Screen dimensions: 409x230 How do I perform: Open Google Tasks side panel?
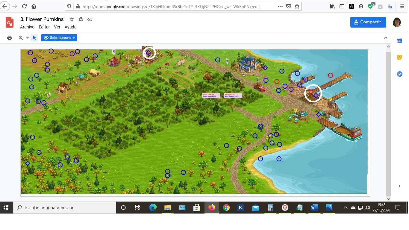coord(400,74)
